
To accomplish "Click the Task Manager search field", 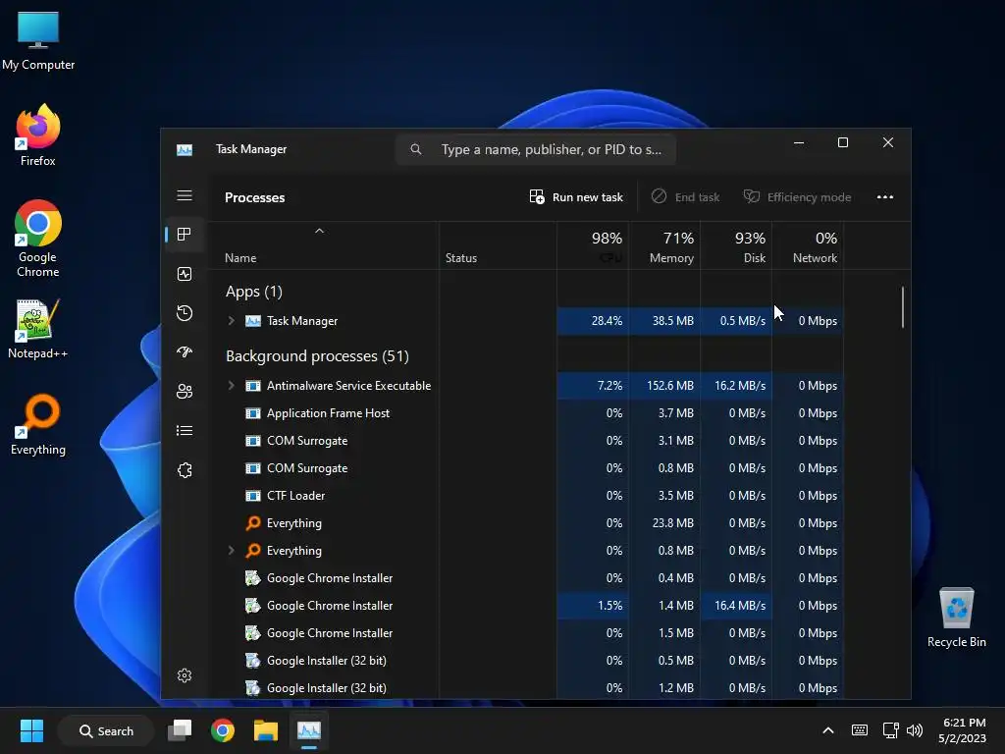I will pos(536,149).
